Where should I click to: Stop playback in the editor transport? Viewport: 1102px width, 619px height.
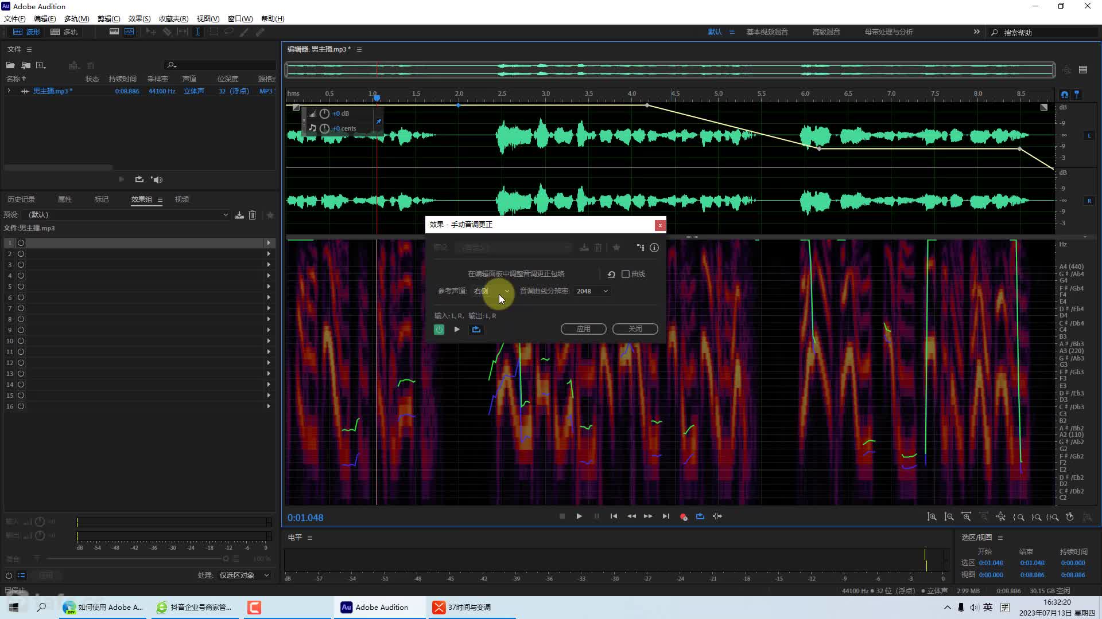[562, 516]
